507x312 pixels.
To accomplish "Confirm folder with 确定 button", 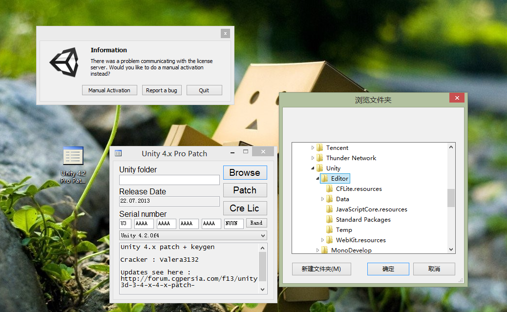I will click(x=388, y=269).
